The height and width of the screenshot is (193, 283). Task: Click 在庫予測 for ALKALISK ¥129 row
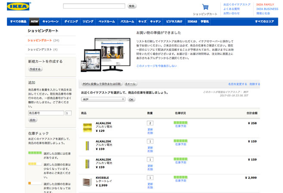pyautogui.click(x=181, y=126)
